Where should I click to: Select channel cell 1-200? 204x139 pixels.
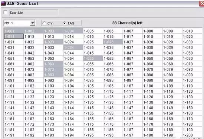click(x=192, y=135)
